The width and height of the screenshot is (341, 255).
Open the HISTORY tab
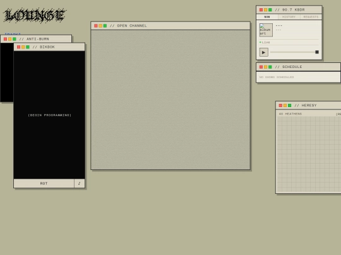(x=289, y=17)
